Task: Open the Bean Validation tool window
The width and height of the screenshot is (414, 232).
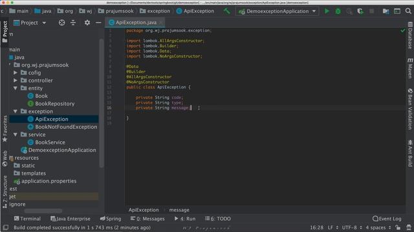Action: 410,109
